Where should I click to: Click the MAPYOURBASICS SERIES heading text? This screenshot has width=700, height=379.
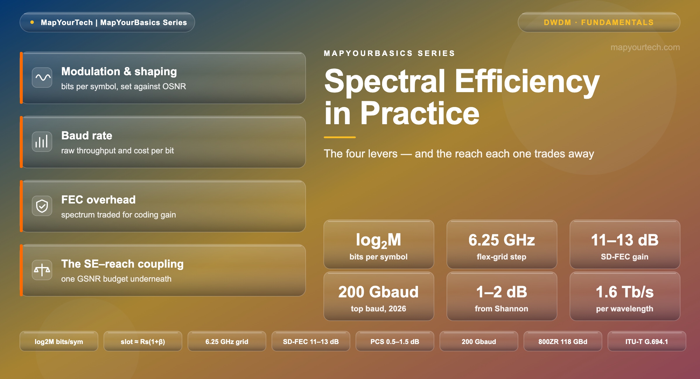tap(389, 53)
